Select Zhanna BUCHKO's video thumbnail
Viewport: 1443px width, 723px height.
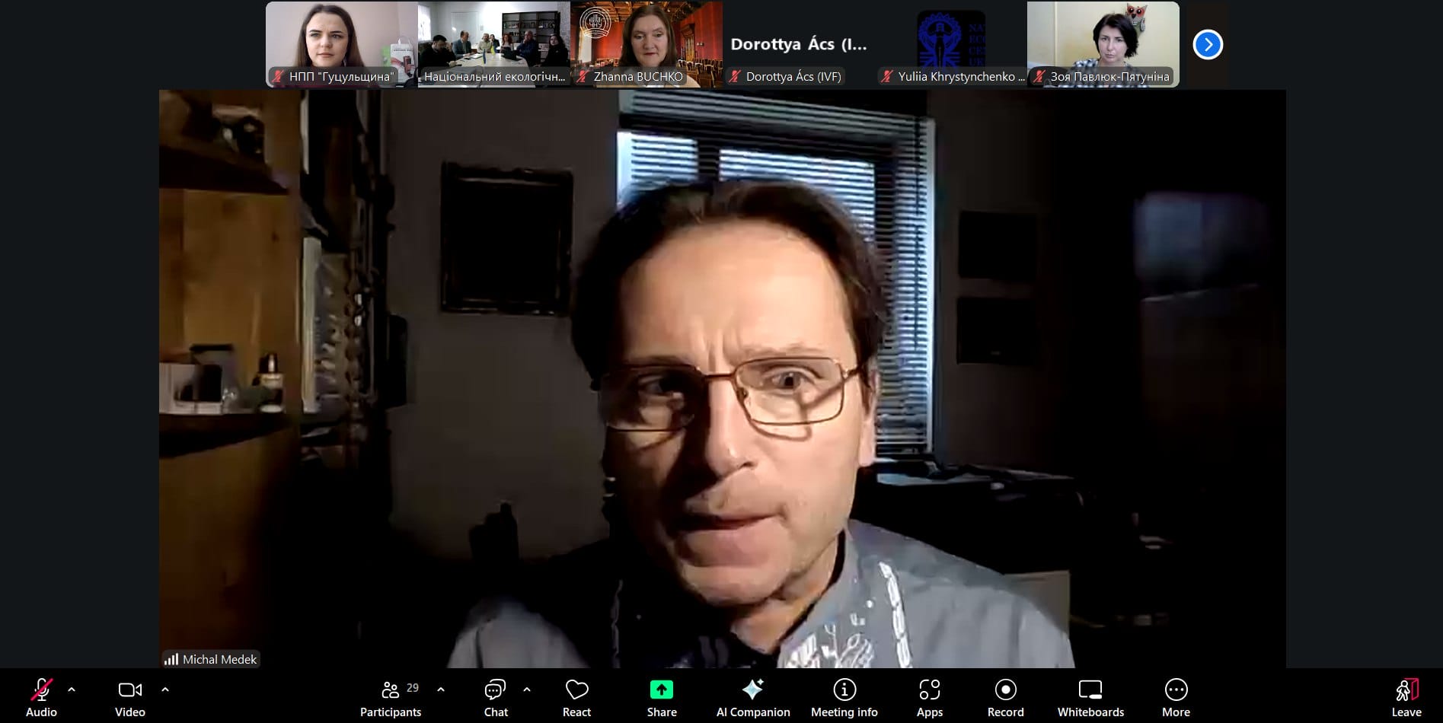(646, 44)
